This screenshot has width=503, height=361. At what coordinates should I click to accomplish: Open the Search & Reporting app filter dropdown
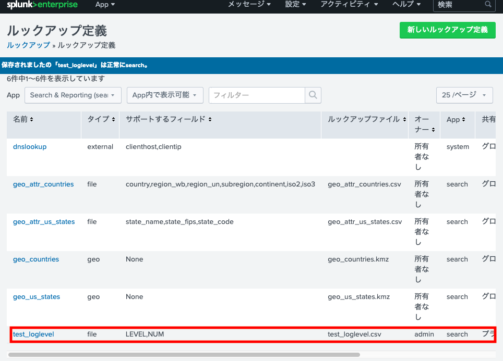coord(73,95)
